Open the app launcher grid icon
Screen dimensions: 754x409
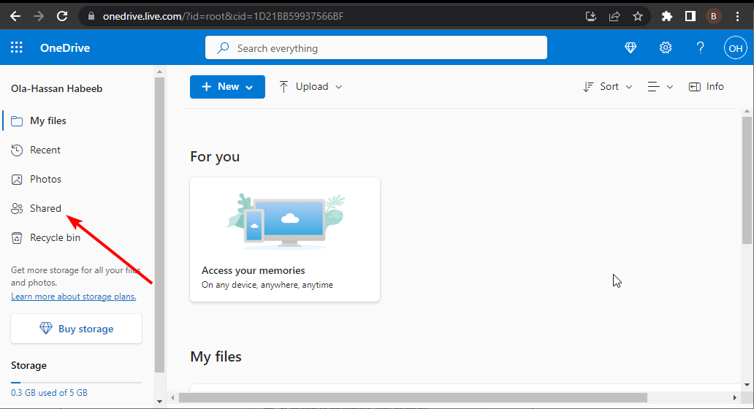pyautogui.click(x=16, y=47)
